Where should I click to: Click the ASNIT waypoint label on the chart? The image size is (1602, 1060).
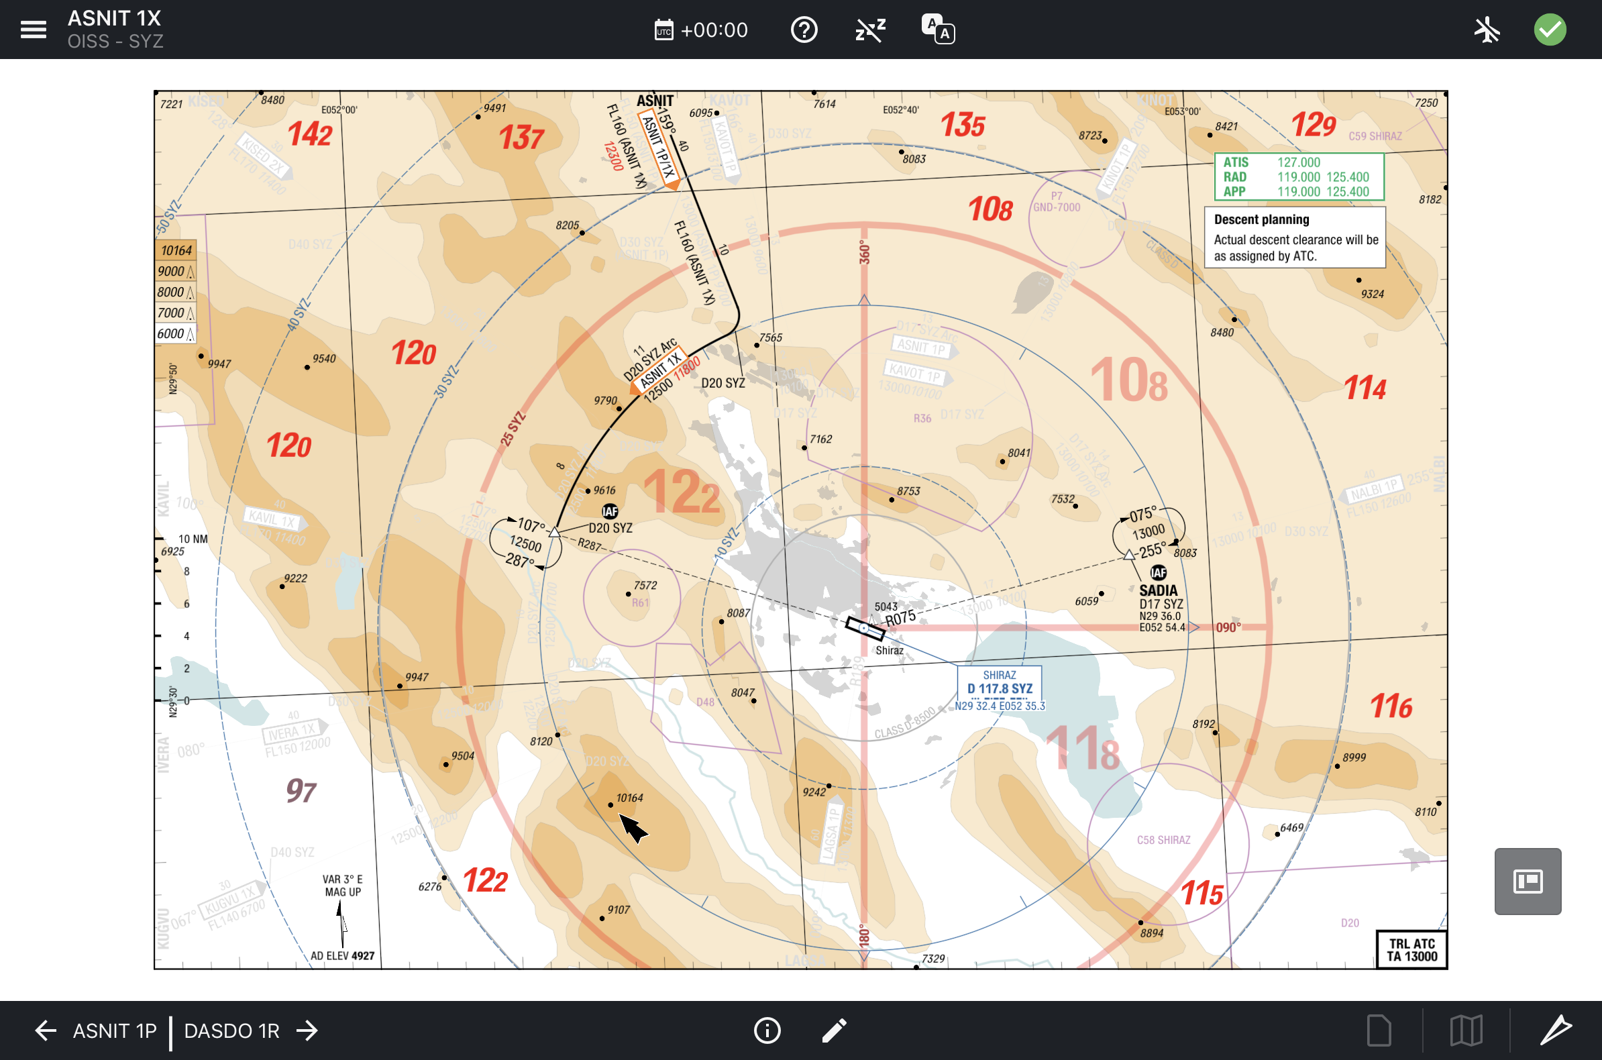(654, 101)
